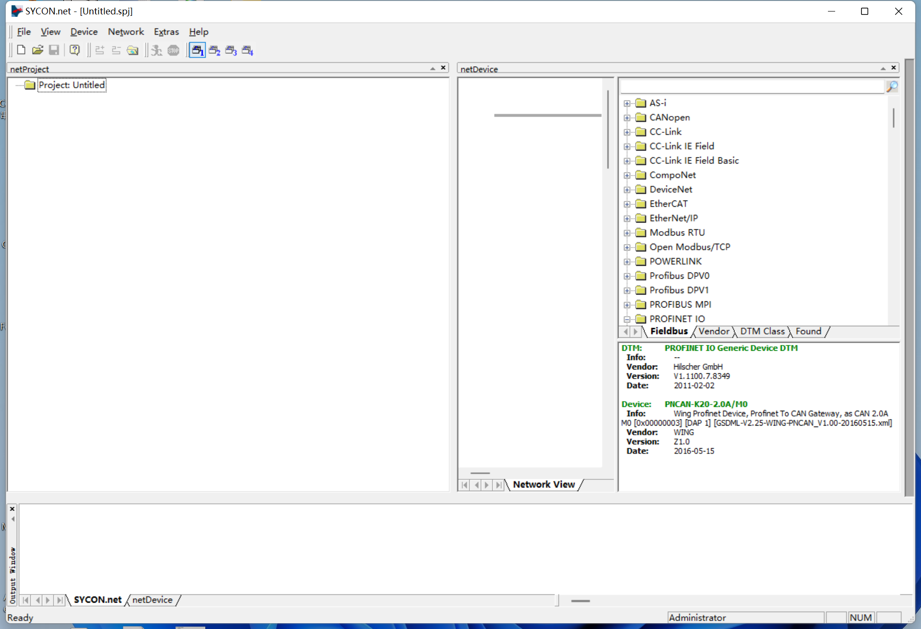Close the netDevice panel
The width and height of the screenshot is (921, 629).
894,68
